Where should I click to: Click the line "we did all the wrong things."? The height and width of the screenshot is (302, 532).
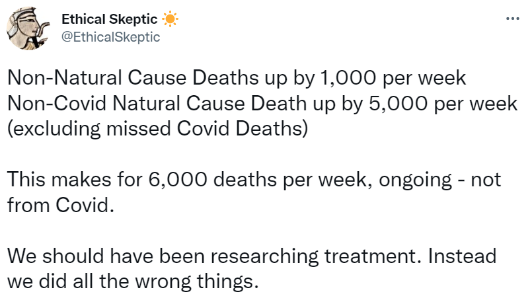(x=131, y=281)
